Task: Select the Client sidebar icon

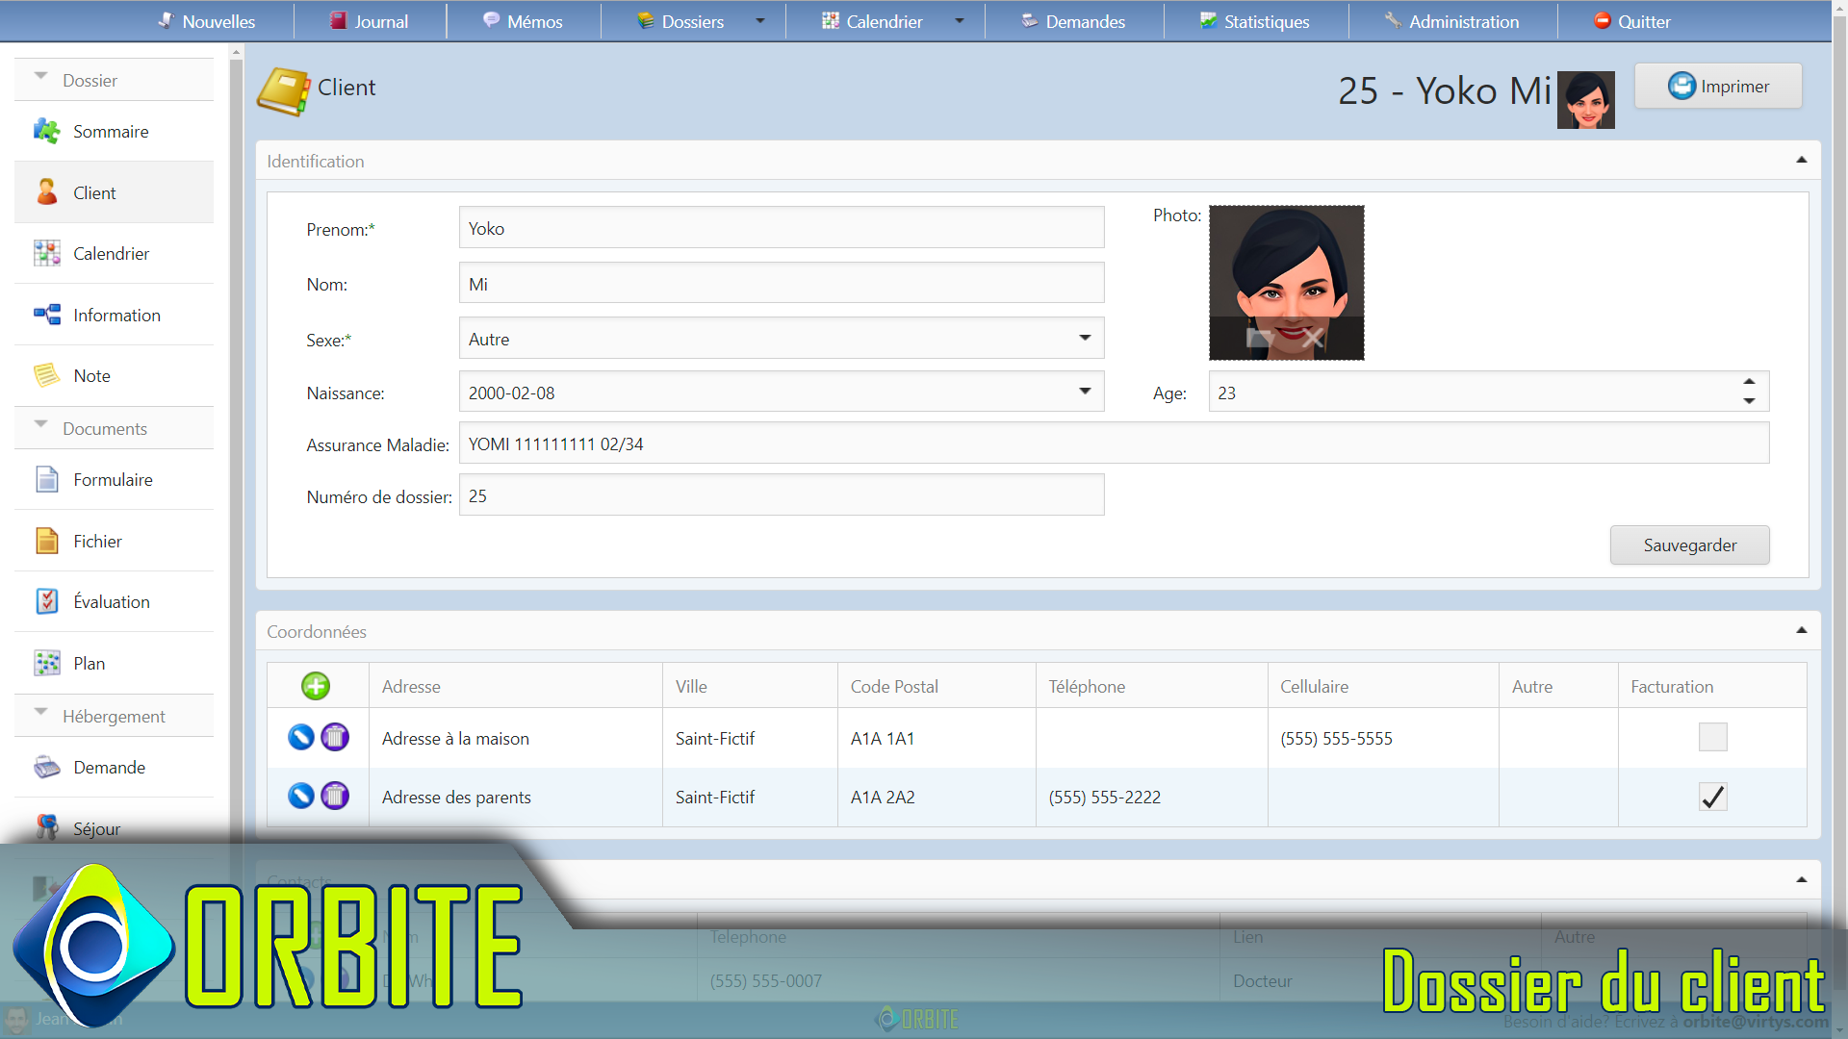Action: click(x=46, y=192)
